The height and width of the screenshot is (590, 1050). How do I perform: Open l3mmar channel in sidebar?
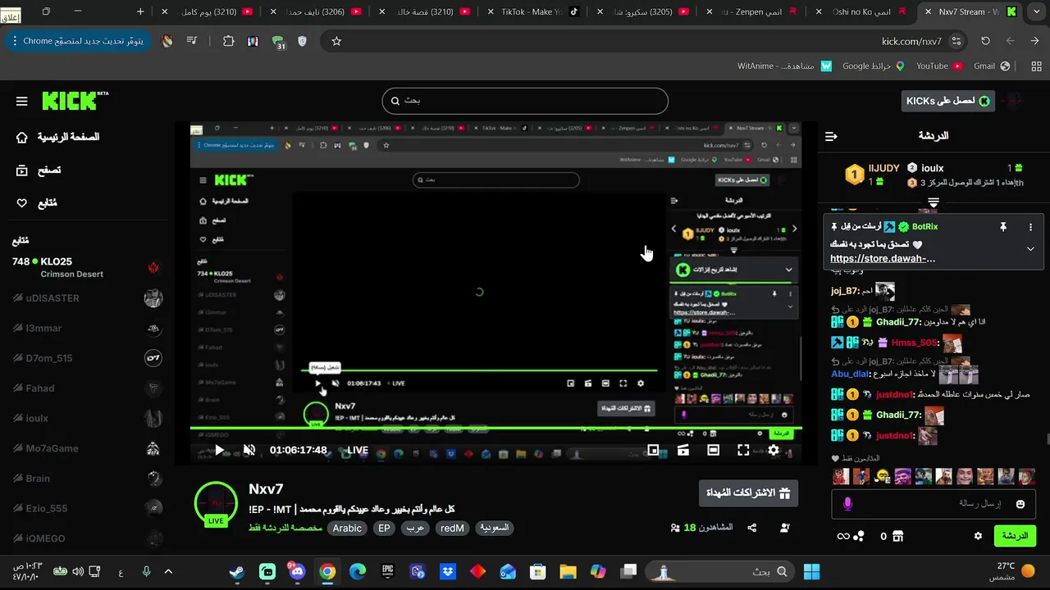(x=87, y=329)
